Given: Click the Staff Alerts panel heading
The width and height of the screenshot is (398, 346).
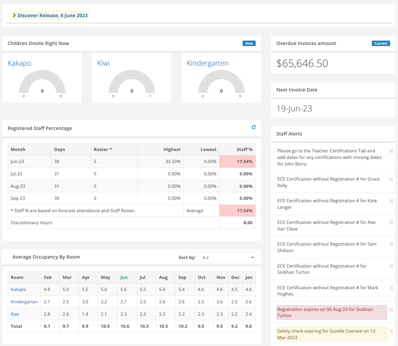Looking at the screenshot, I should 289,134.
